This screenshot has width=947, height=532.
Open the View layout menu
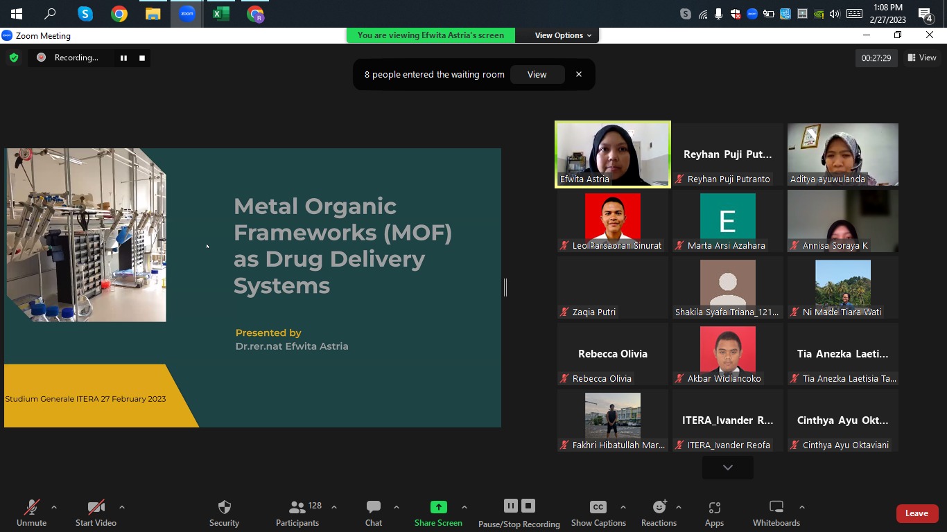[922, 58]
